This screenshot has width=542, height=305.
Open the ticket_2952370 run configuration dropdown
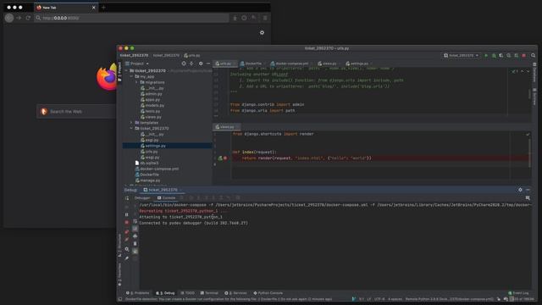tap(461, 55)
